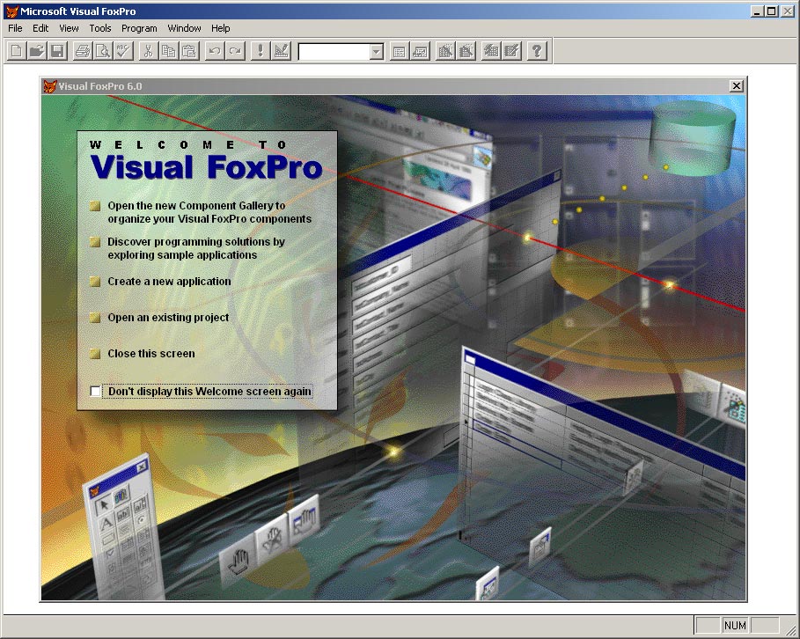Image resolution: width=800 pixels, height=639 pixels.
Task: Click the Cut scissors icon
Action: [x=149, y=51]
